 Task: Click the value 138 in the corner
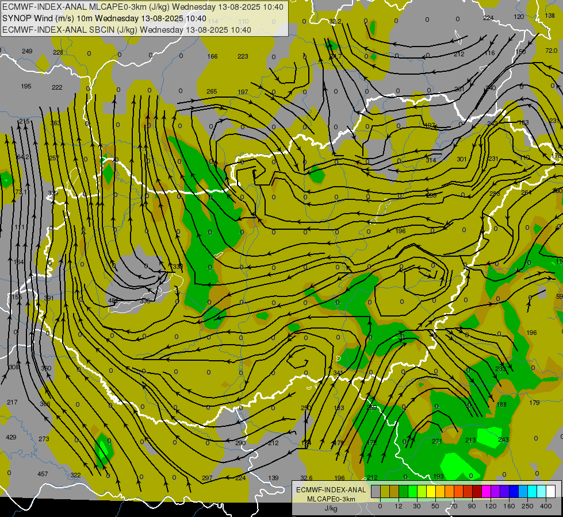pyautogui.click(x=550, y=16)
